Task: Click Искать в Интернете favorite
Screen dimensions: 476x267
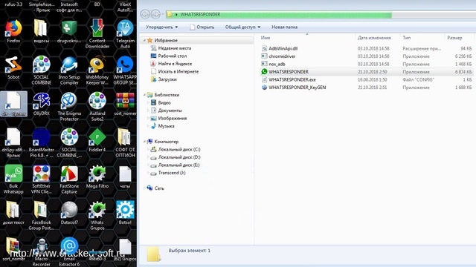Action: [178, 71]
